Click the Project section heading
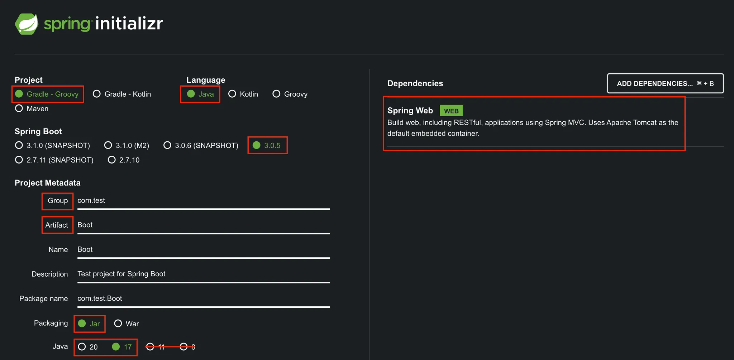 tap(29, 80)
